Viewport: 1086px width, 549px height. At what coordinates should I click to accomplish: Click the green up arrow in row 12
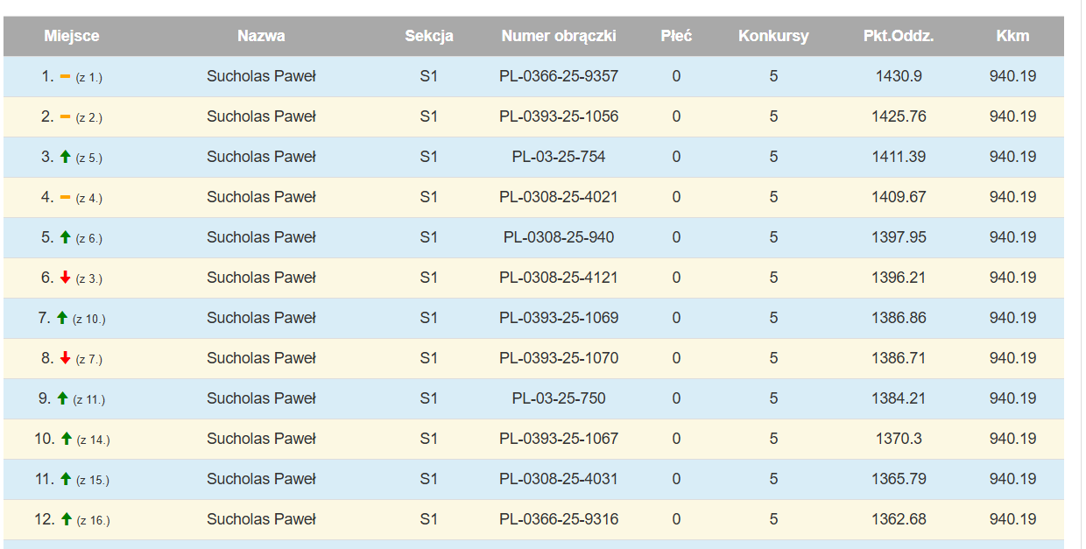click(67, 519)
